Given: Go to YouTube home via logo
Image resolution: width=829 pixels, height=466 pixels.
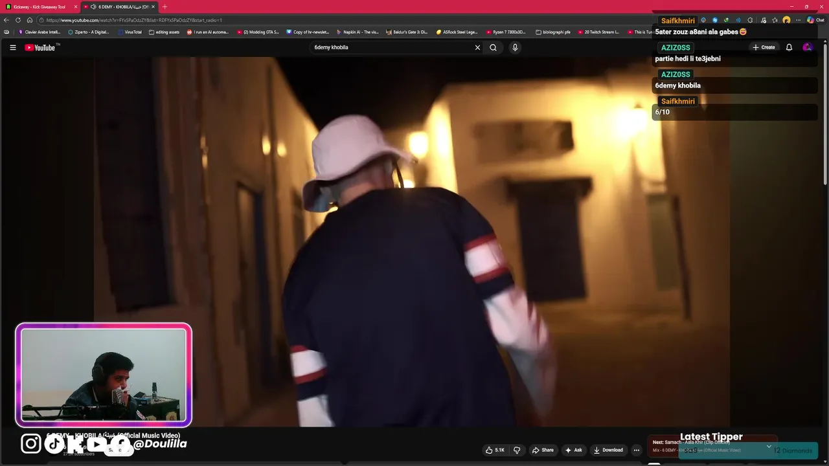Looking at the screenshot, I should tap(41, 47).
